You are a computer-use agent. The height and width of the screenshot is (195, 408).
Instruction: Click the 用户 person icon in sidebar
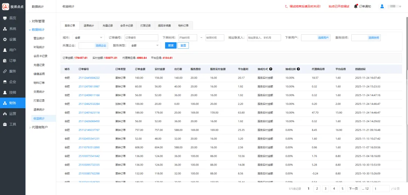[x=5, y=50]
